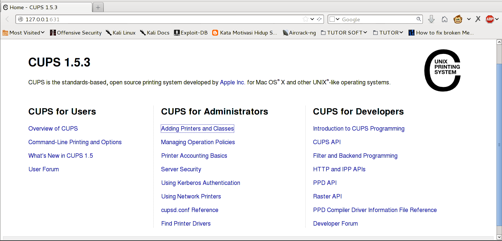Visit the Developer Forum link
The height and width of the screenshot is (241, 502).
tap(335, 223)
